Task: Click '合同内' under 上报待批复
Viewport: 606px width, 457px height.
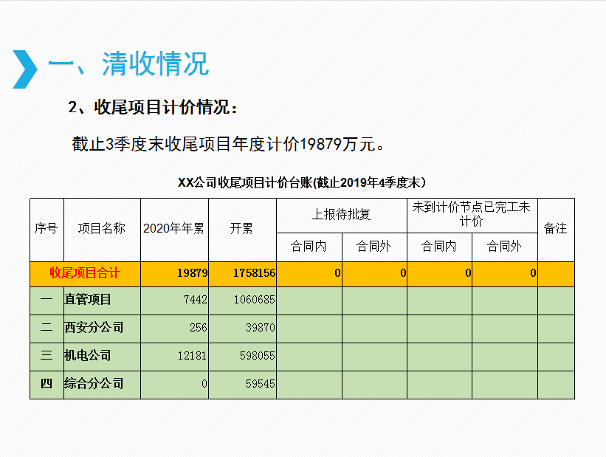Action: [x=309, y=247]
